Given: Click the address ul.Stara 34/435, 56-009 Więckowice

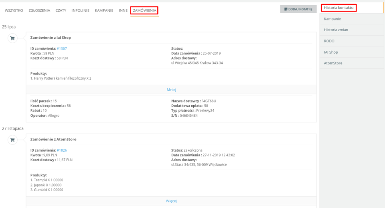Looking at the screenshot, I should click(199, 165).
